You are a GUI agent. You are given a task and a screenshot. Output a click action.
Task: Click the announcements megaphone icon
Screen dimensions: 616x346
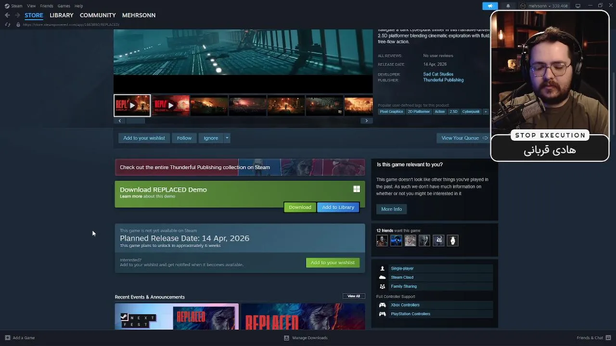(490, 6)
